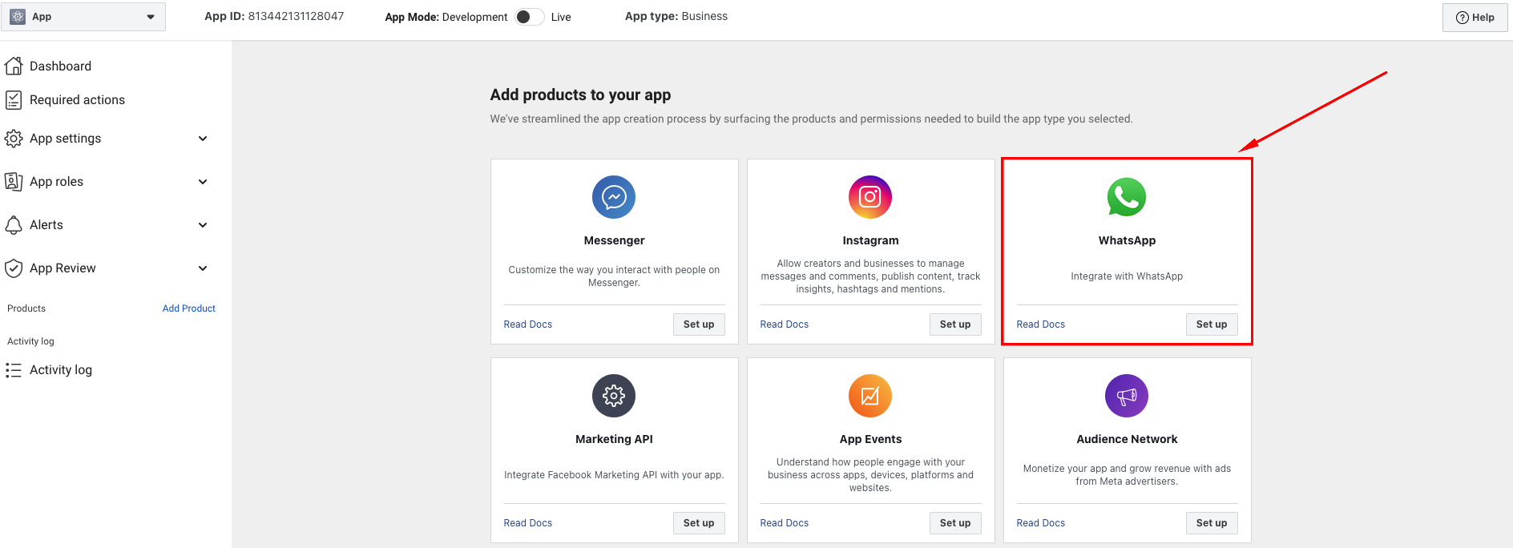Click the Messenger card title
The height and width of the screenshot is (548, 1513).
(x=614, y=240)
